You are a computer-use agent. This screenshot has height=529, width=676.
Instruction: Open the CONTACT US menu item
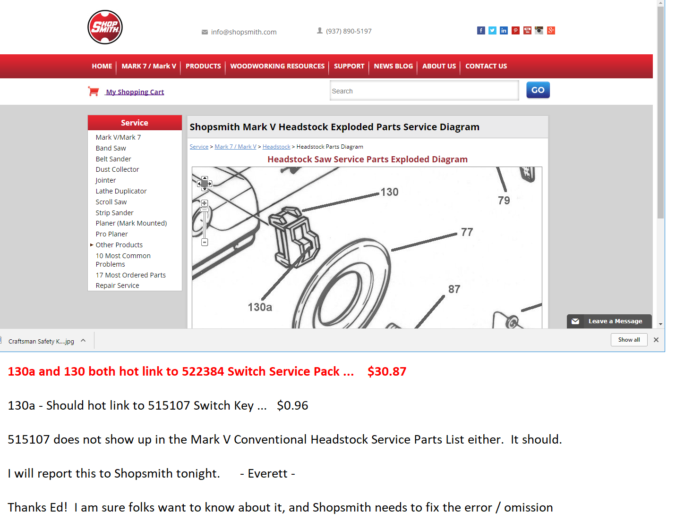[486, 66]
